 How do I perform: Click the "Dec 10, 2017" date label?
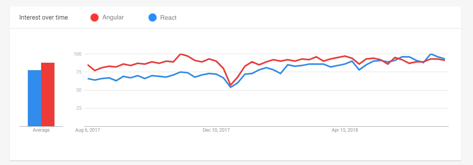[x=216, y=130]
